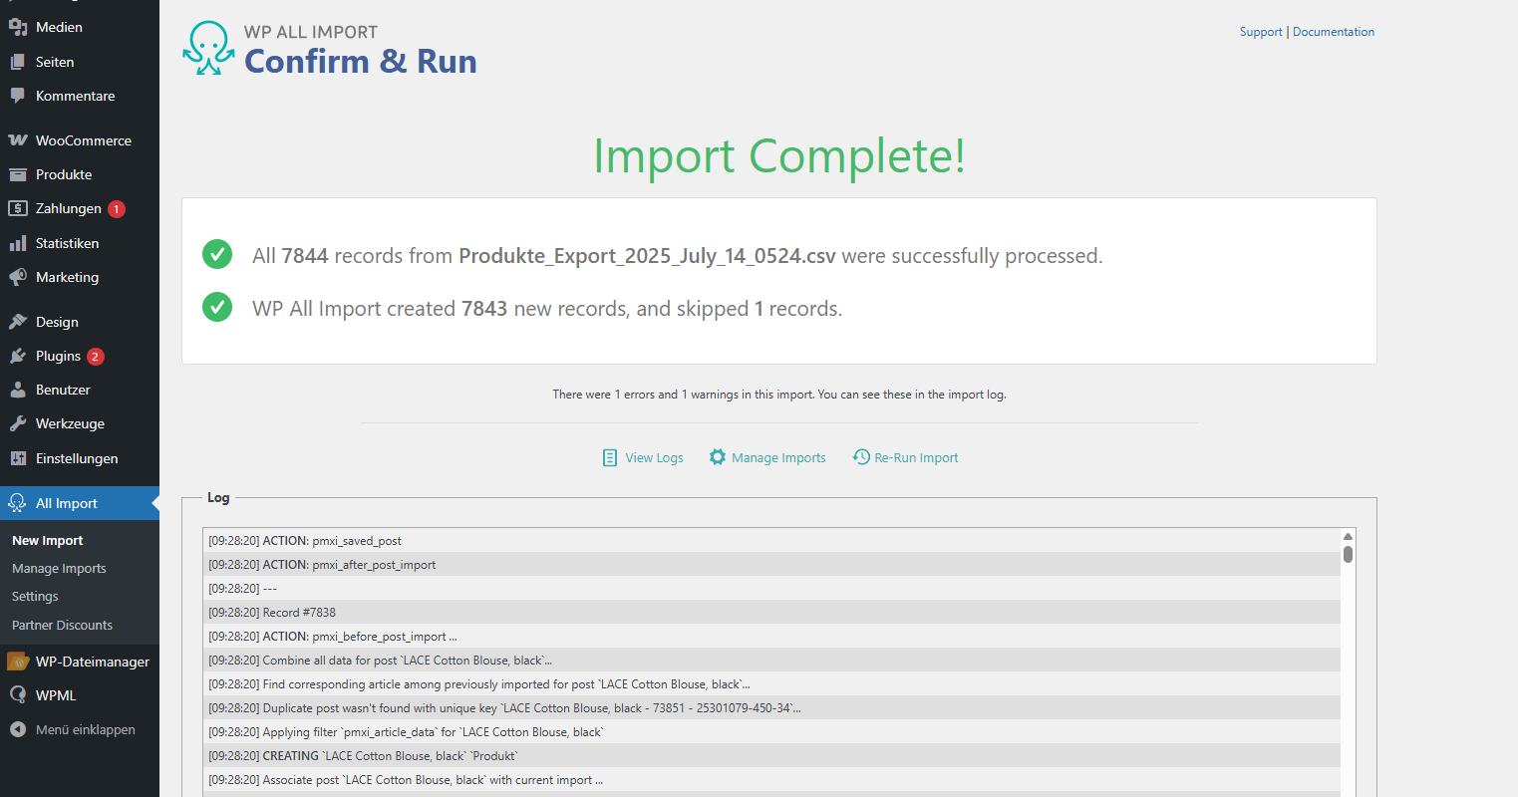The width and height of the screenshot is (1518, 797).
Task: Click the errors and warnings notice text
Action: pos(779,395)
